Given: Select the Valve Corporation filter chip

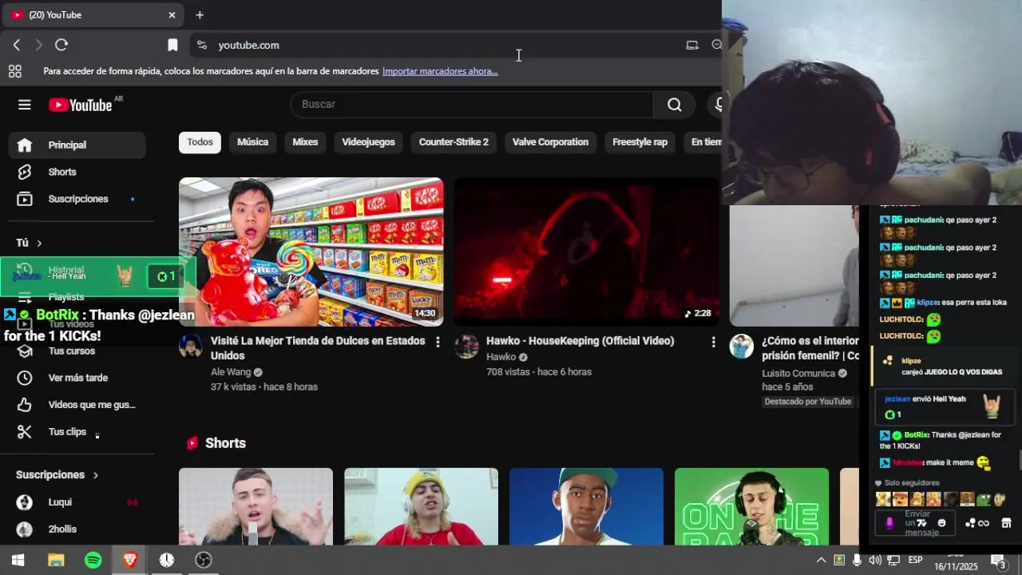Looking at the screenshot, I should pos(550,142).
